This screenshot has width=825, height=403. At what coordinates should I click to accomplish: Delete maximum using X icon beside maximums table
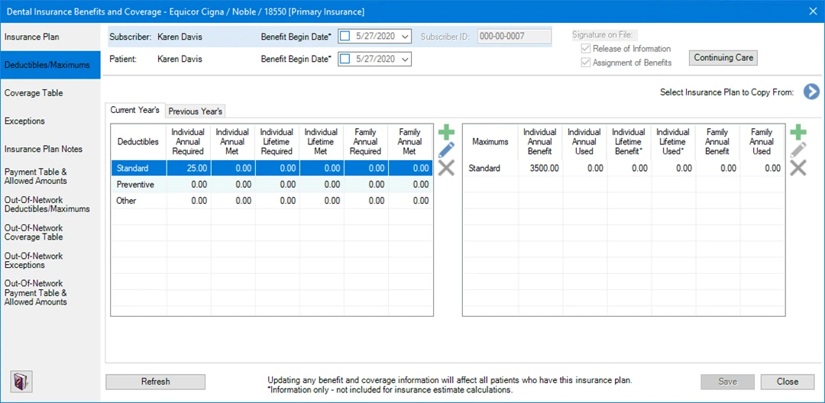click(797, 168)
